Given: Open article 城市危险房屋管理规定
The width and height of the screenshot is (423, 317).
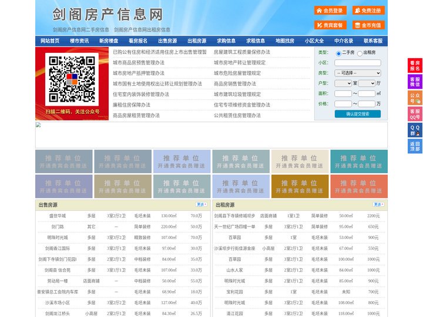Looking at the screenshot, I should coord(237,73).
